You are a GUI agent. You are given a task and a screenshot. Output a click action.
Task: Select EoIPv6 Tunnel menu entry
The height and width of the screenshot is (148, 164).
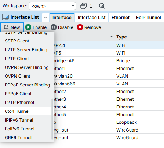click(x=26, y=129)
